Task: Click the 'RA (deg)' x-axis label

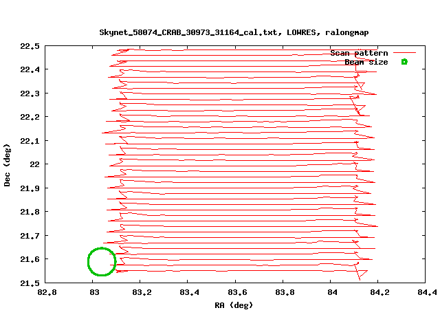Action: [234, 305]
